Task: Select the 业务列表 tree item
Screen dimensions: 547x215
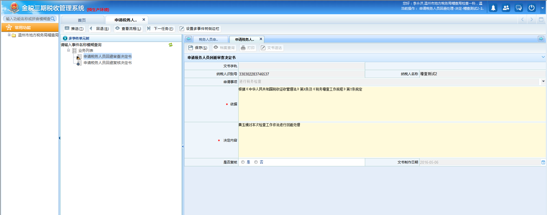Action: pyautogui.click(x=86, y=50)
